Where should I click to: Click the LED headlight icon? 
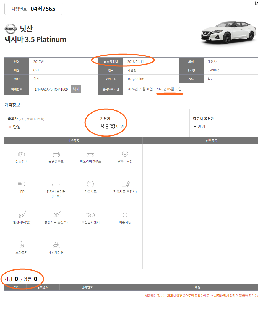click(22, 184)
